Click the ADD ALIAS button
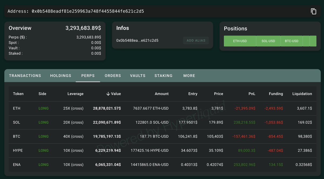The image size is (324, 179). click(x=196, y=40)
